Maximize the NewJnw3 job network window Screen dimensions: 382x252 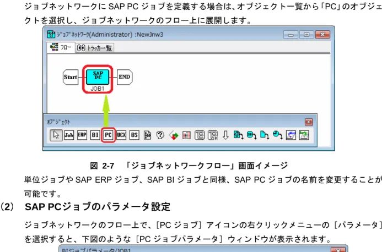tap(306, 35)
